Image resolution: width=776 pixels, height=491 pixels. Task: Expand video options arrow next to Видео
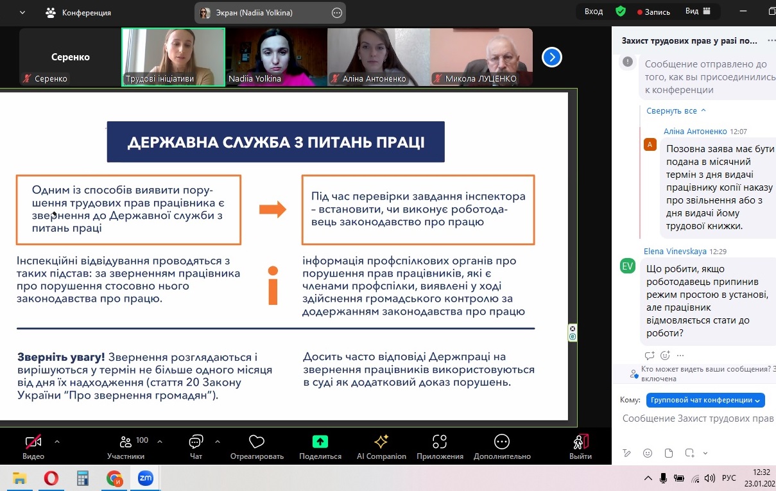coord(57,442)
